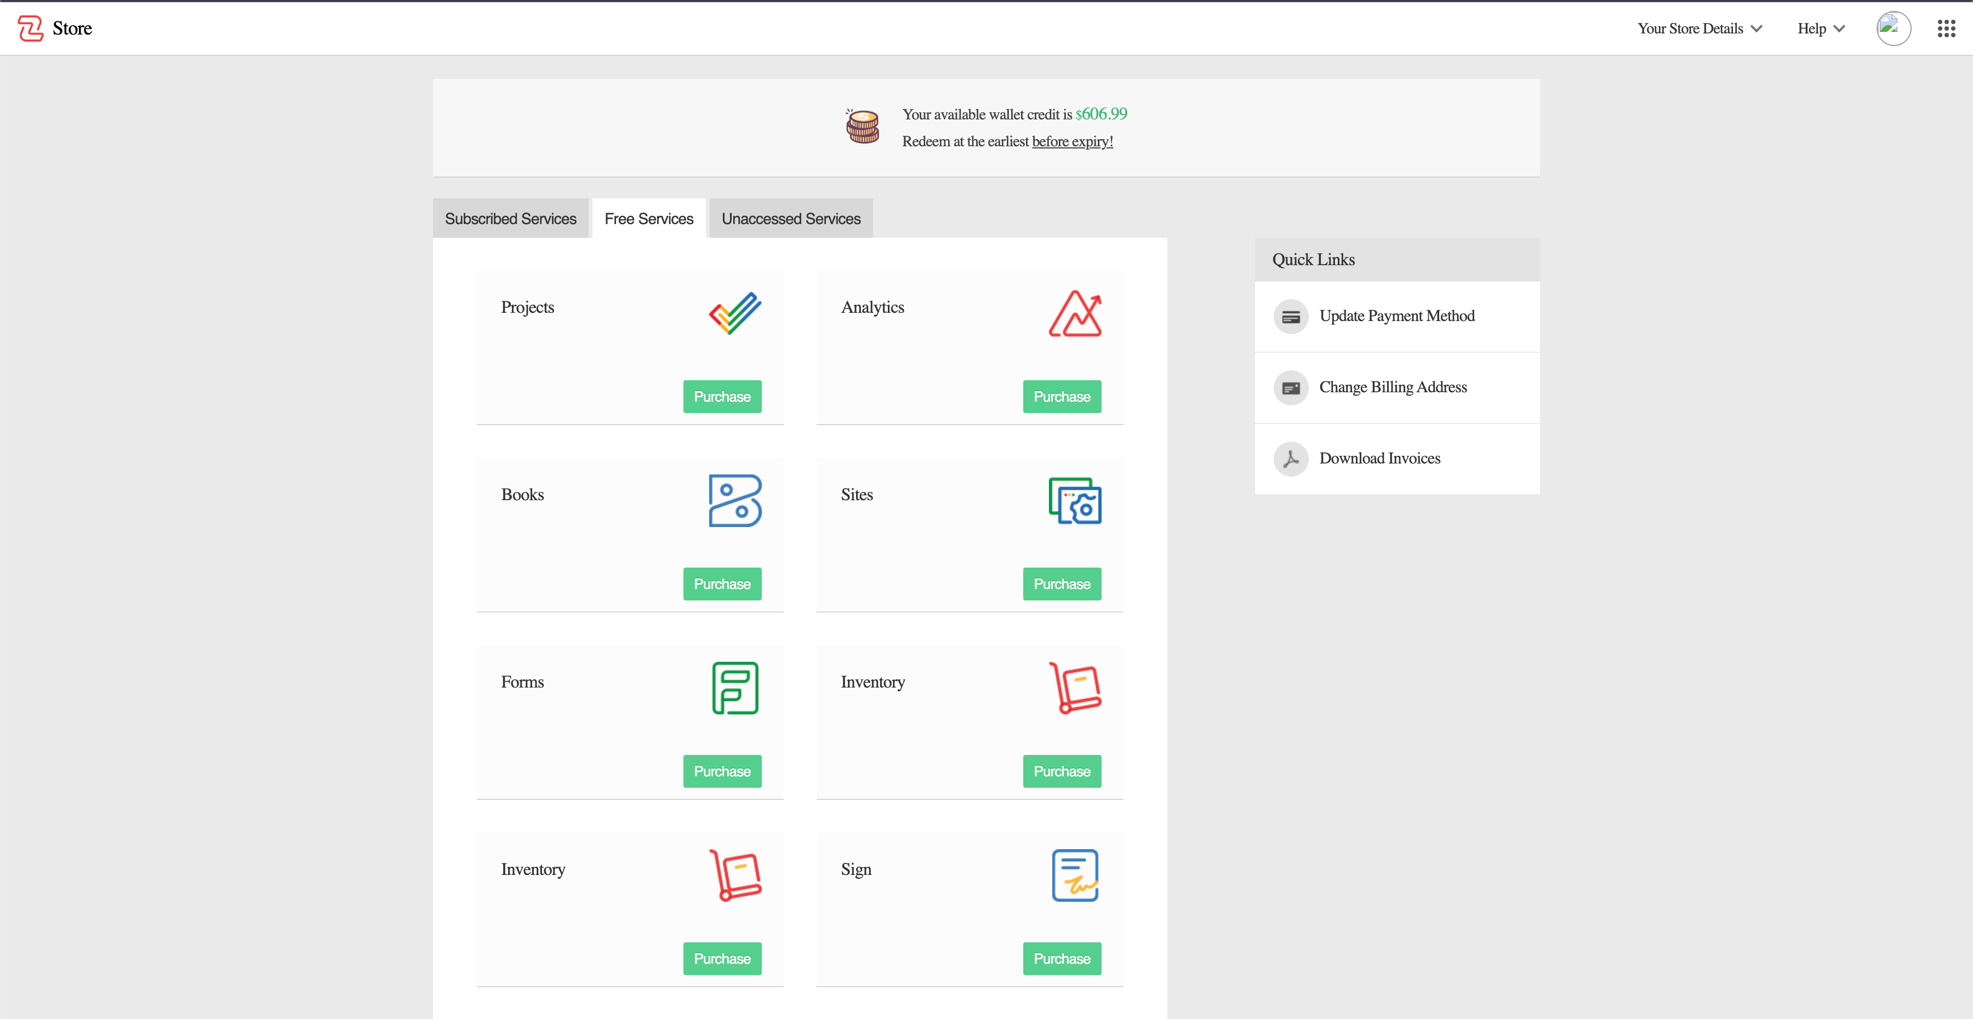The height and width of the screenshot is (1019, 1973).
Task: Expand Your Store Details dropdown
Action: [x=1700, y=28]
